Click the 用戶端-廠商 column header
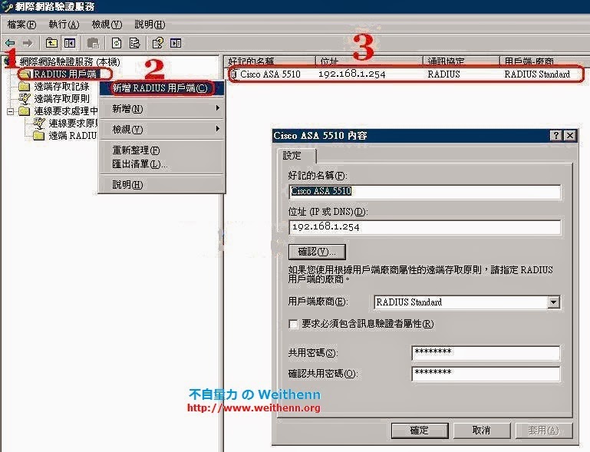This screenshot has height=452, width=590. pos(545,61)
